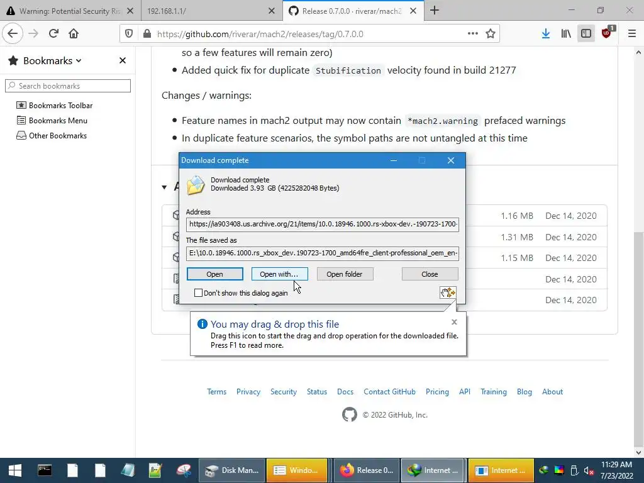644x483 pixels.
Task: Open a new browser tab
Action: [x=435, y=11]
